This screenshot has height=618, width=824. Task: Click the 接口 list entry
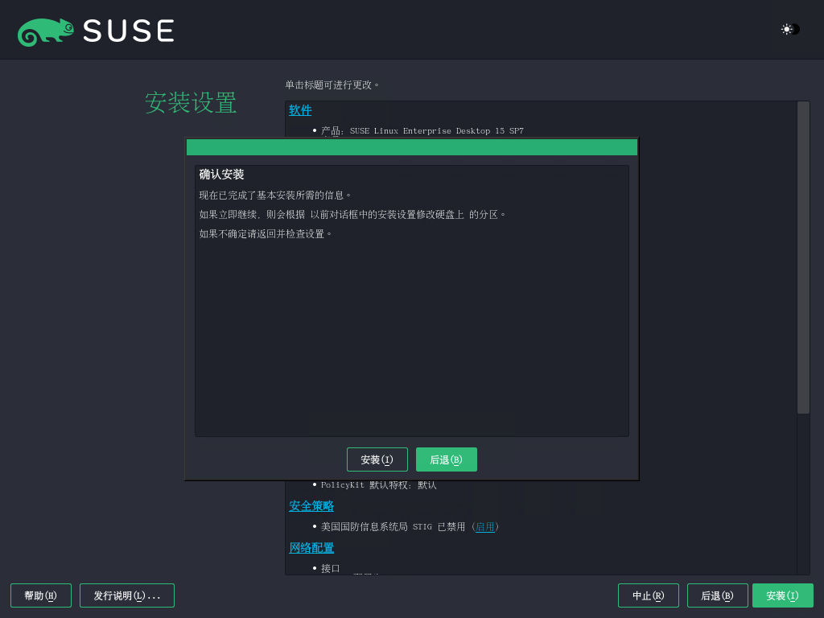tap(330, 569)
